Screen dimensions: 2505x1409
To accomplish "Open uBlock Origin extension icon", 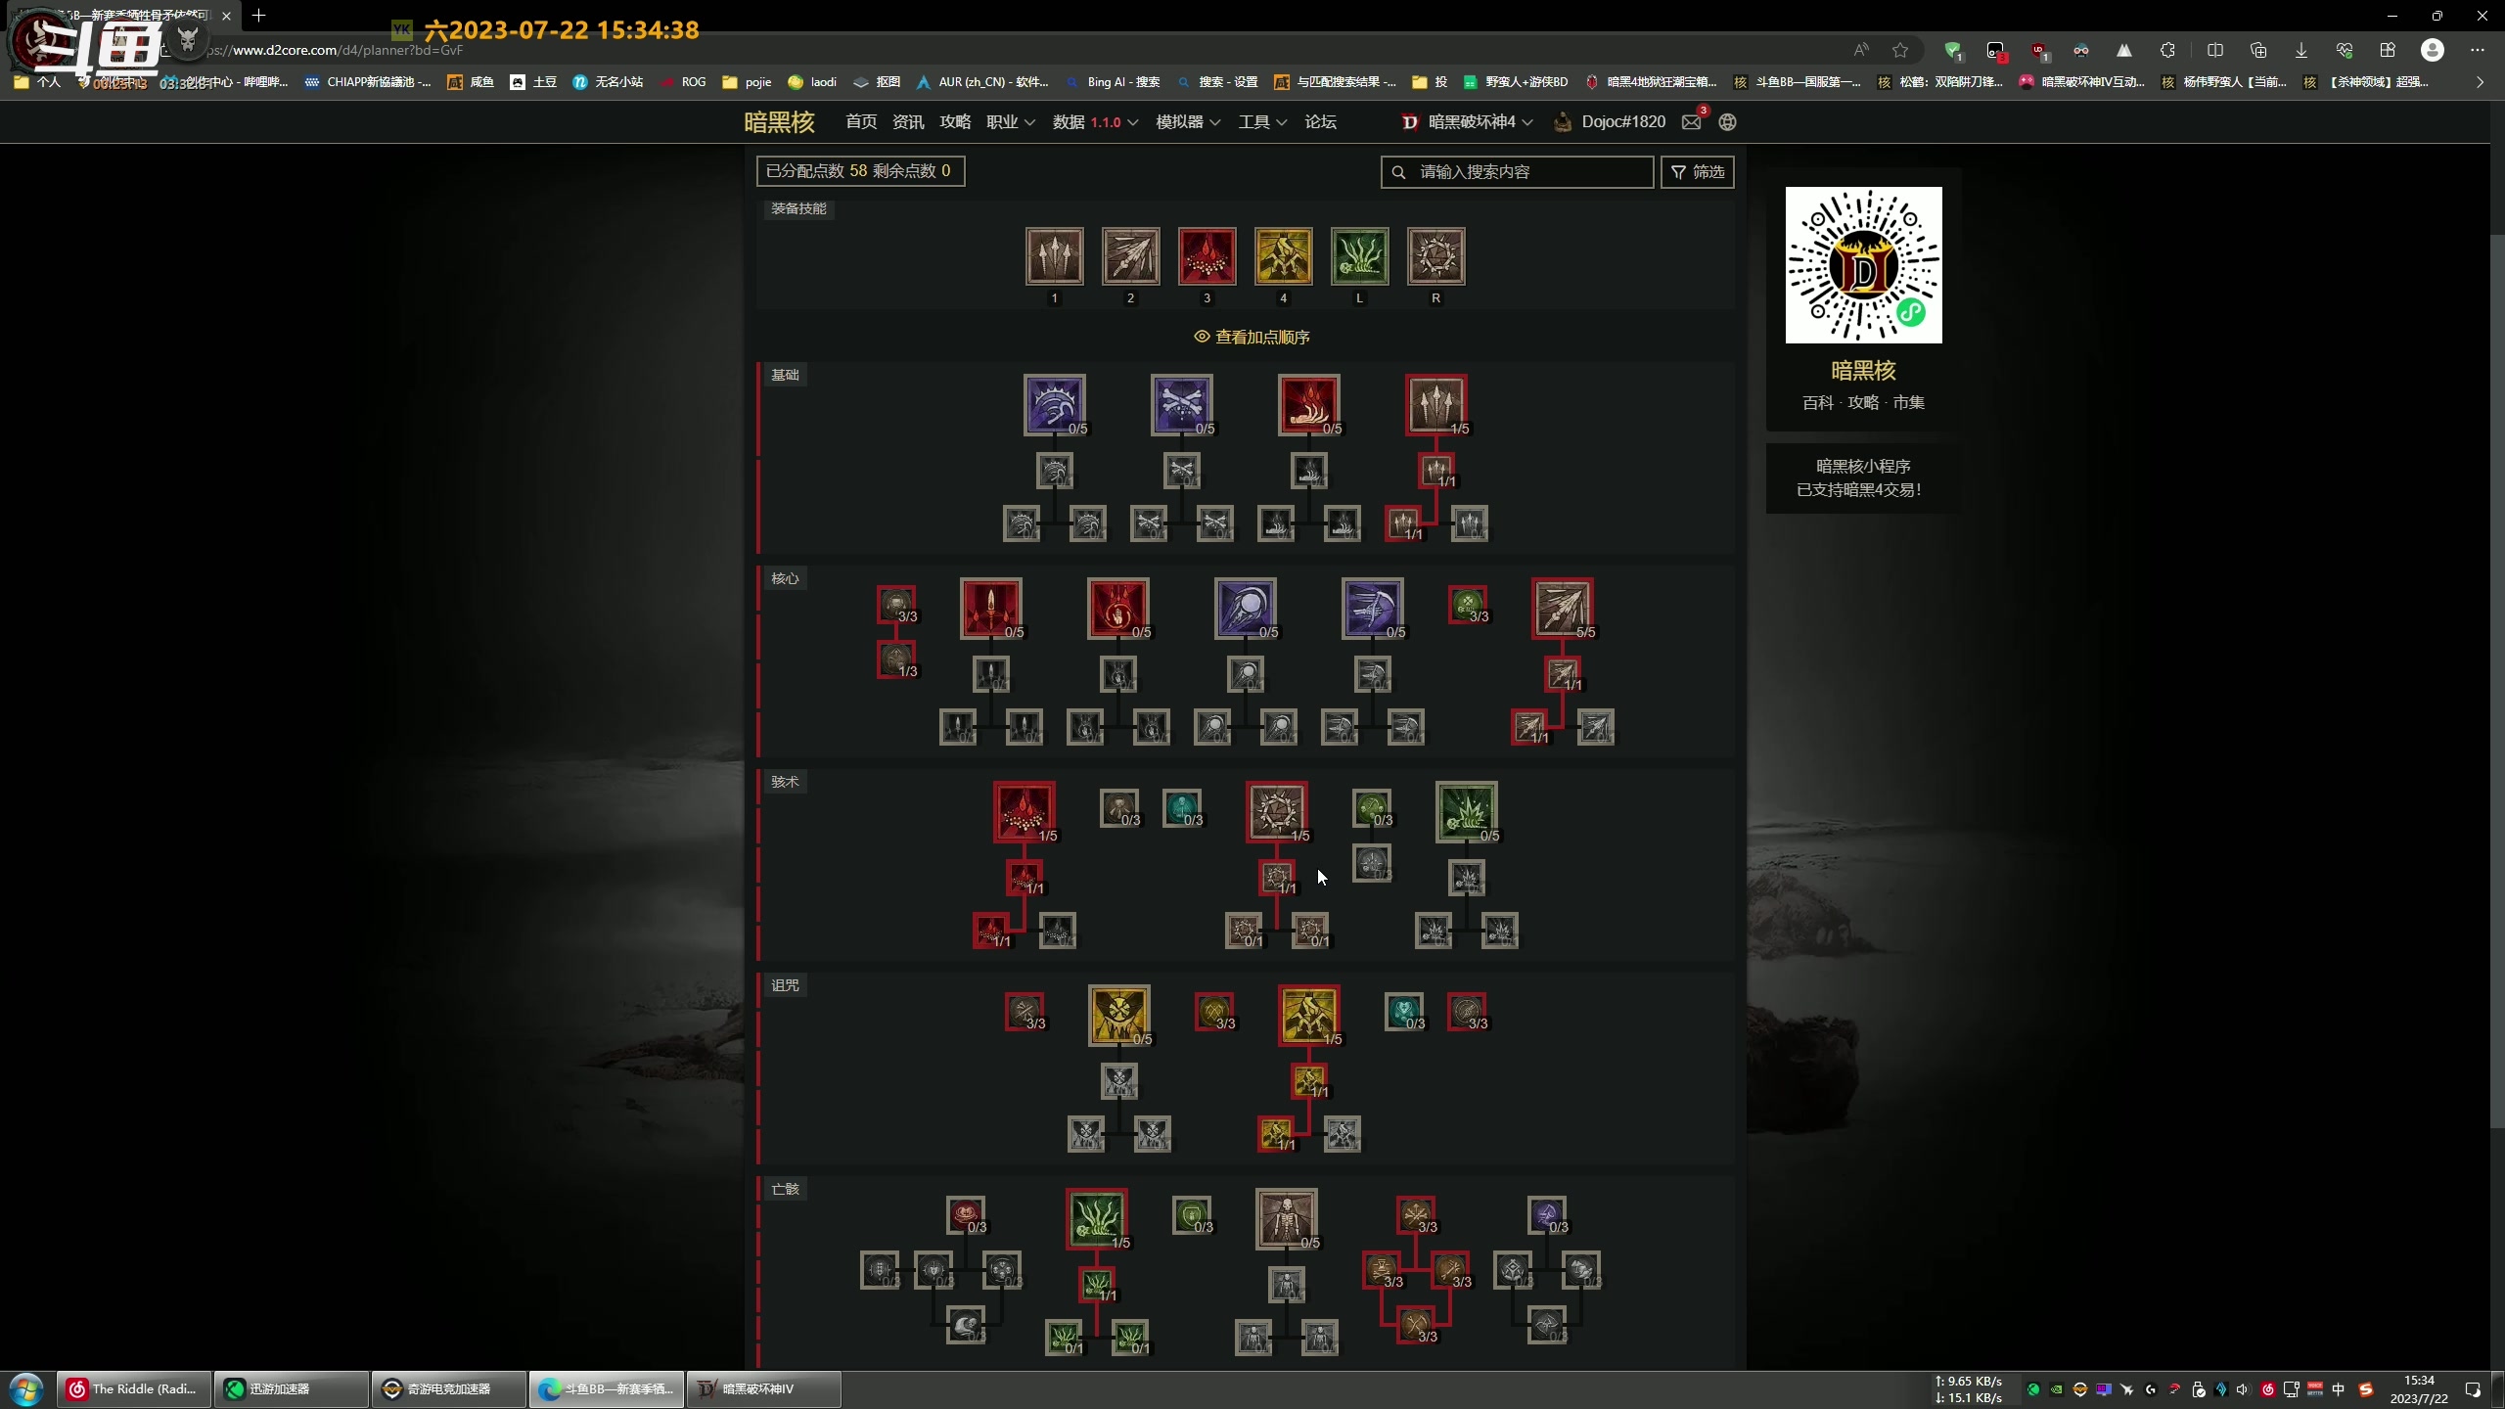I will pyautogui.click(x=2038, y=50).
